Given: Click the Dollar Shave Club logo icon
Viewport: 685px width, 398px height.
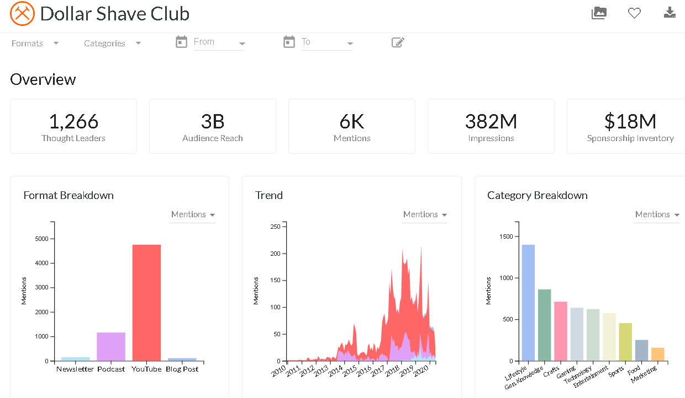Looking at the screenshot, I should [22, 14].
